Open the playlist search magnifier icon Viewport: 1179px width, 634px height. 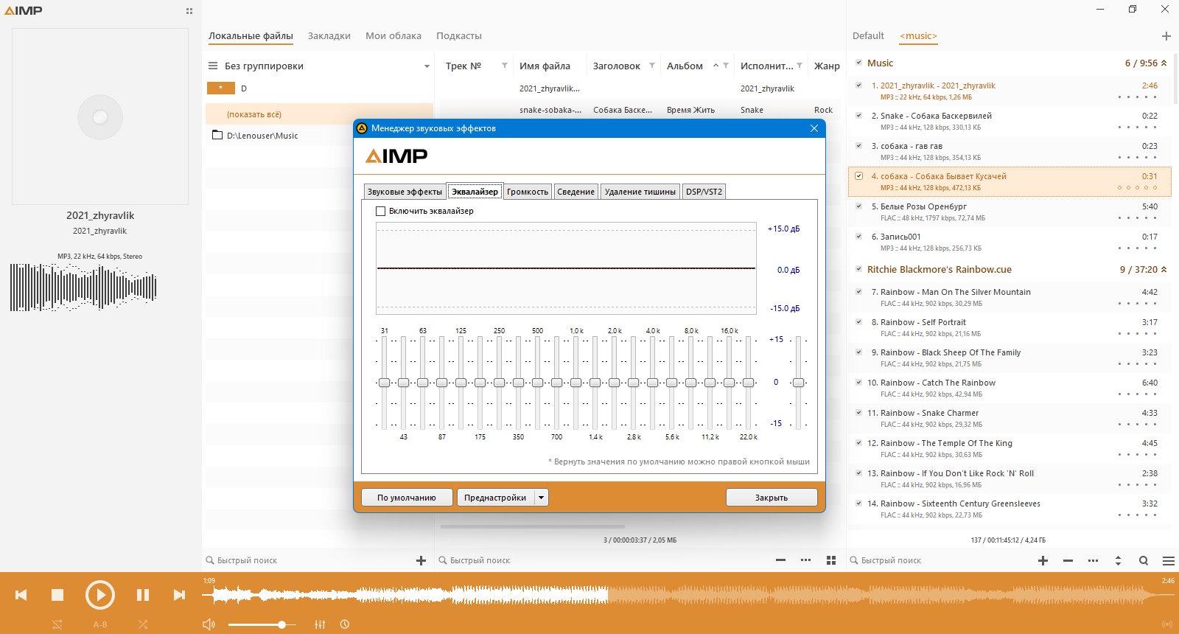coord(1144,561)
